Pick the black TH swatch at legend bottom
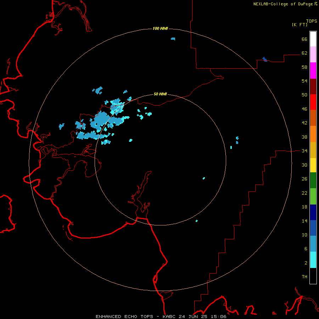 pyautogui.click(x=313, y=276)
